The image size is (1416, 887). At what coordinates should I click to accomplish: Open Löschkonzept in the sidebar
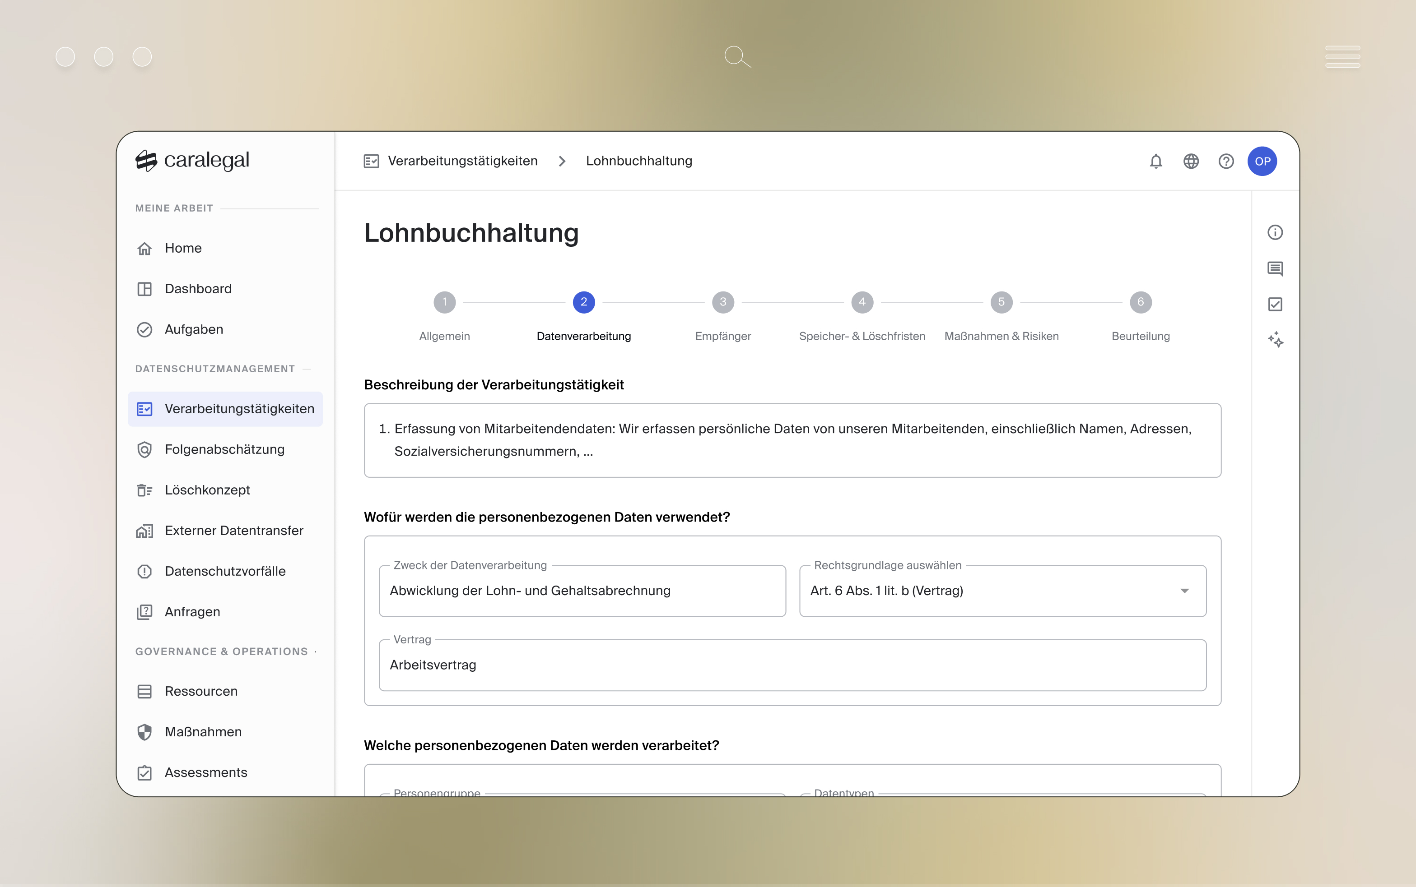click(207, 489)
